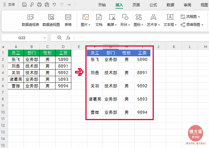Expand the Name Box dropdown arrow

45,38
